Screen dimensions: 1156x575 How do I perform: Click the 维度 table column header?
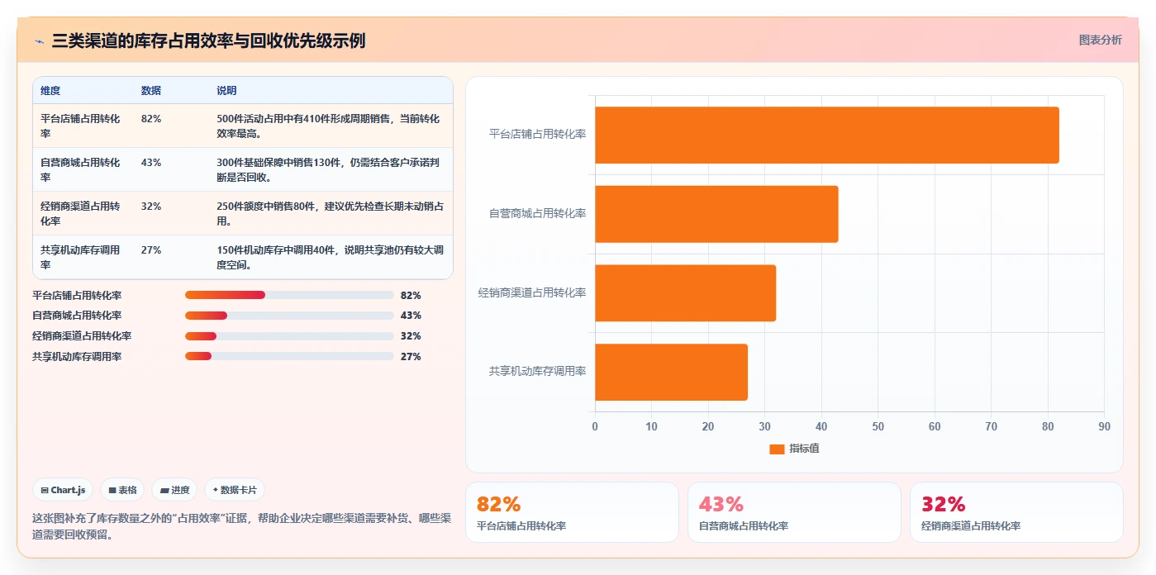[x=50, y=91]
